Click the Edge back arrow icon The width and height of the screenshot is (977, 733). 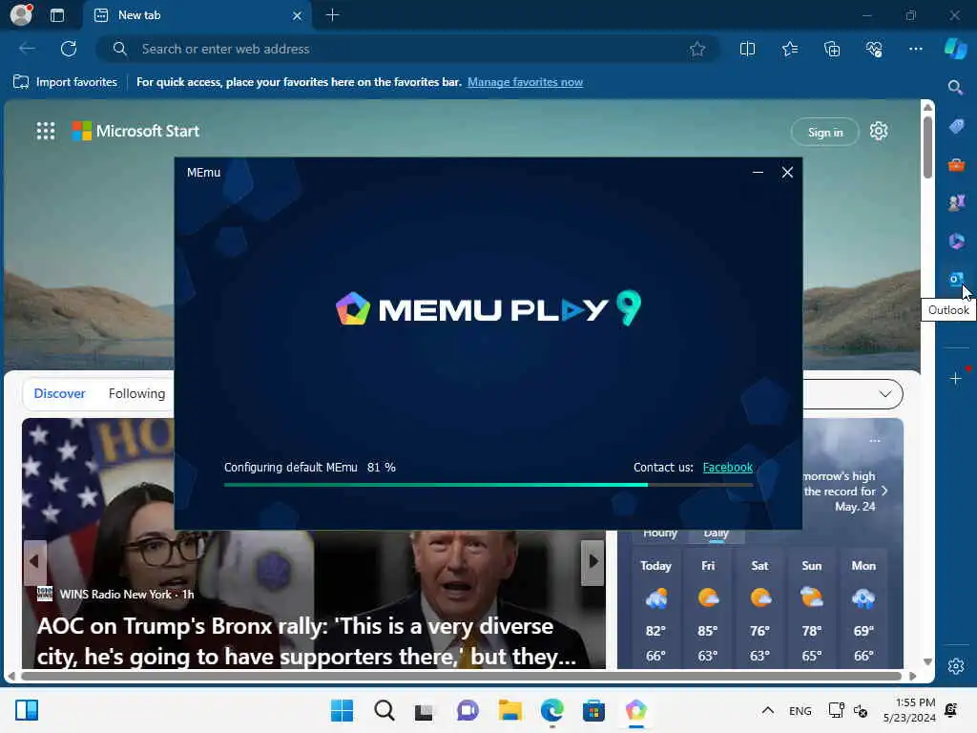[27, 49]
